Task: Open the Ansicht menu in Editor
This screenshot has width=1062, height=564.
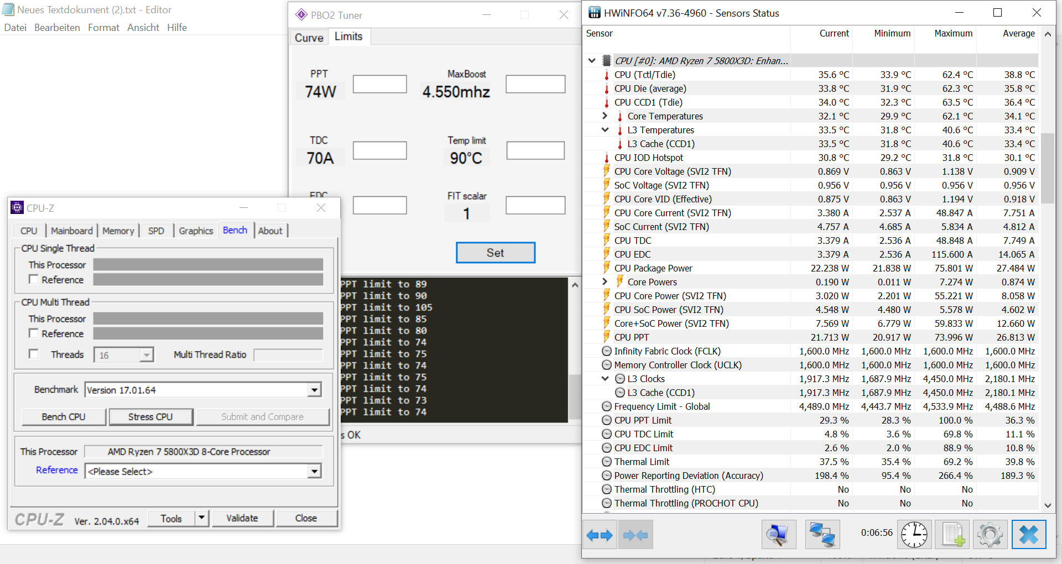Action: pos(143,28)
